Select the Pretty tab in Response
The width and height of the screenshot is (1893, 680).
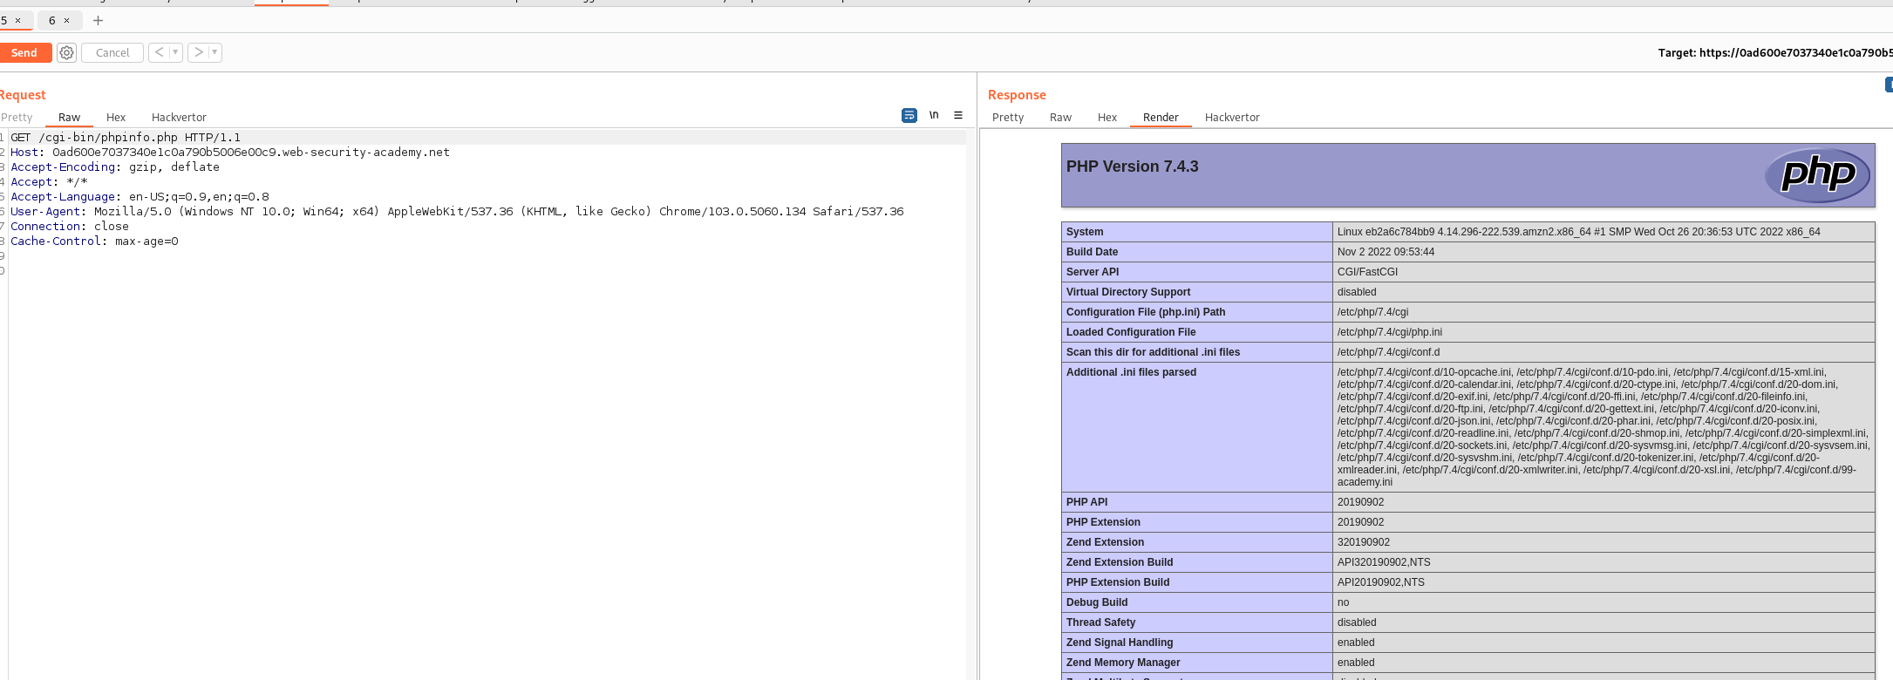coord(1008,118)
